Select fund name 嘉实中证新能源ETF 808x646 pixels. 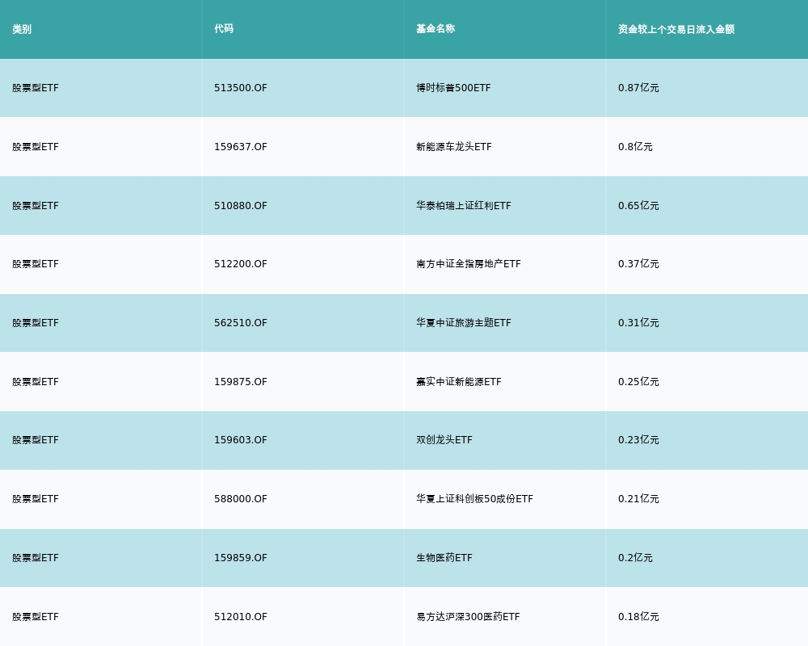click(x=459, y=382)
